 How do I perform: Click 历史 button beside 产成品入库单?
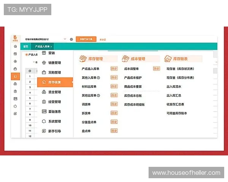pos(114,69)
